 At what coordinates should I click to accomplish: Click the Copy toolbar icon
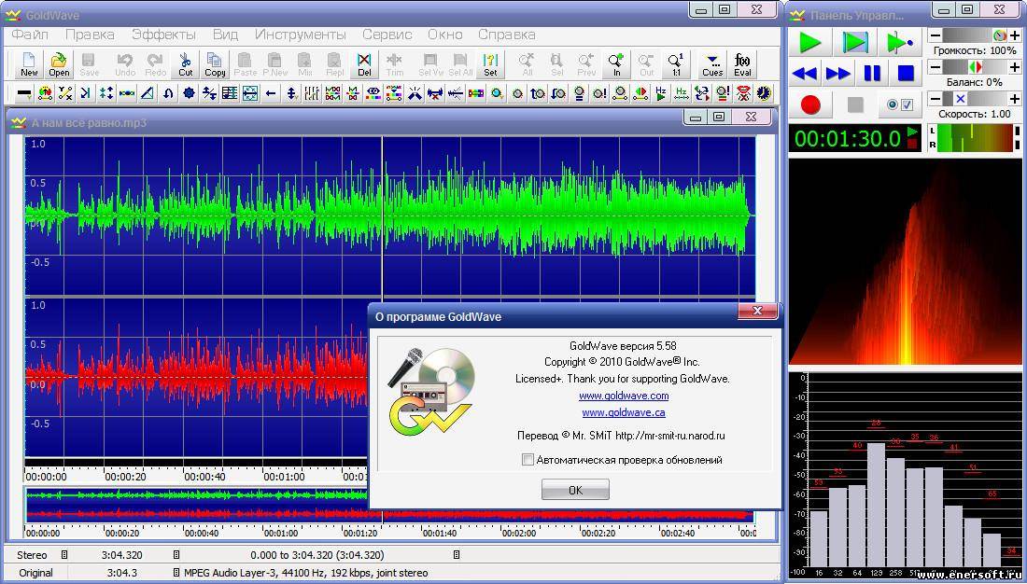coord(215,64)
